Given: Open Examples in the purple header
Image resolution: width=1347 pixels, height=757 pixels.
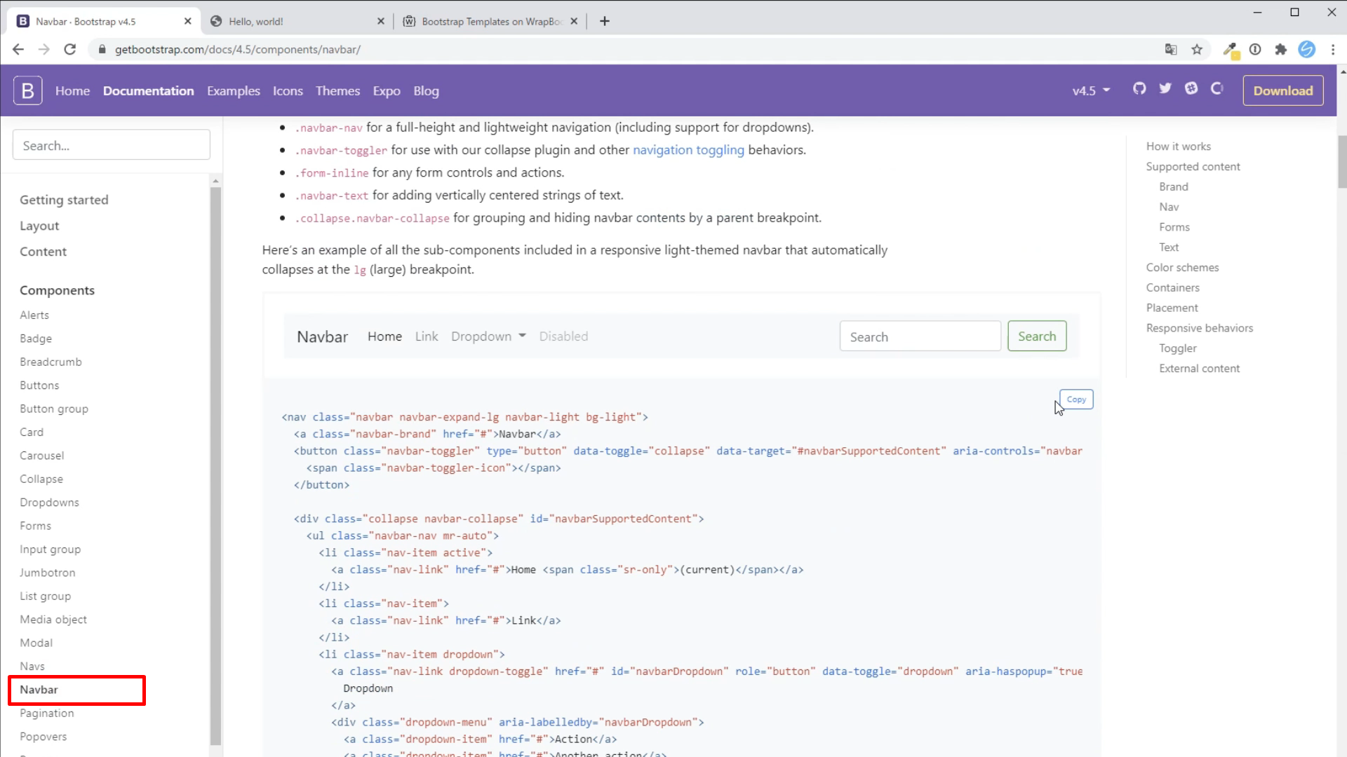Looking at the screenshot, I should 233,91.
